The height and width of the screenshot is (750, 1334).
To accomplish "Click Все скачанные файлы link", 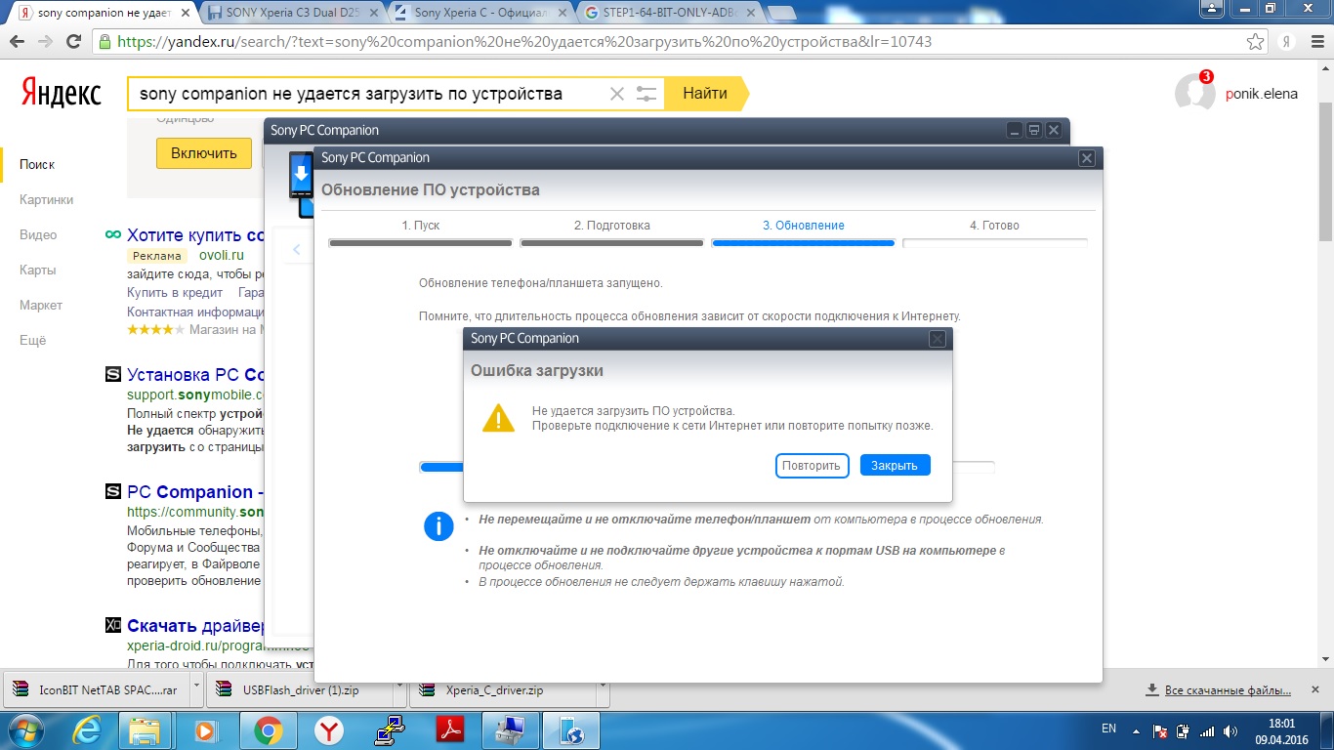I will (1229, 690).
